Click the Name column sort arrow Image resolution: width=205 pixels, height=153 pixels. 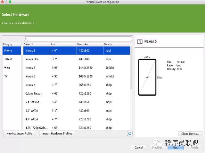[x=32, y=44]
